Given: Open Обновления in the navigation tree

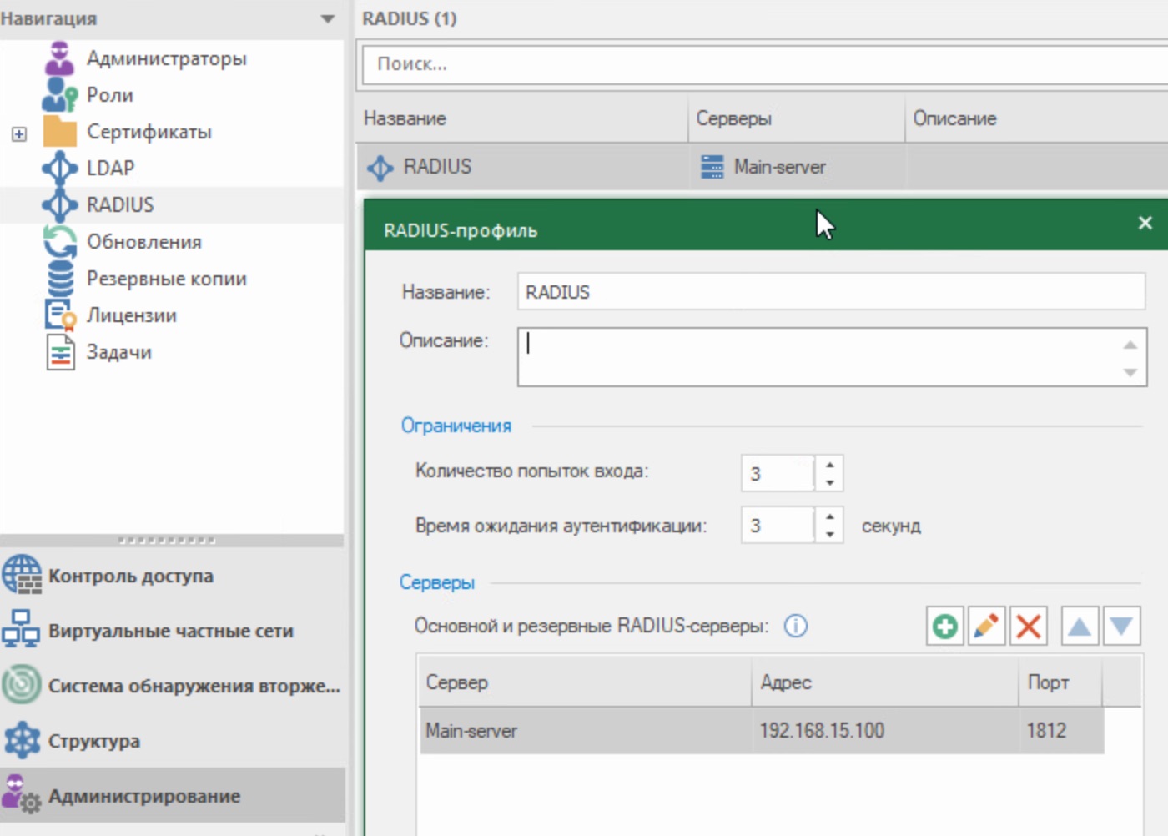Looking at the screenshot, I should (x=144, y=242).
